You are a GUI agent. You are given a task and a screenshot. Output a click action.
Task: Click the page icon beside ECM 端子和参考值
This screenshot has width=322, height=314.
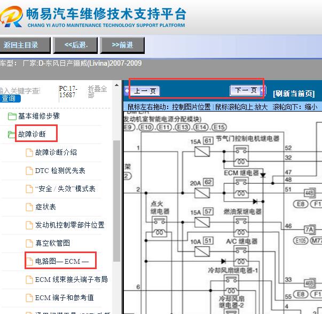[29, 298]
